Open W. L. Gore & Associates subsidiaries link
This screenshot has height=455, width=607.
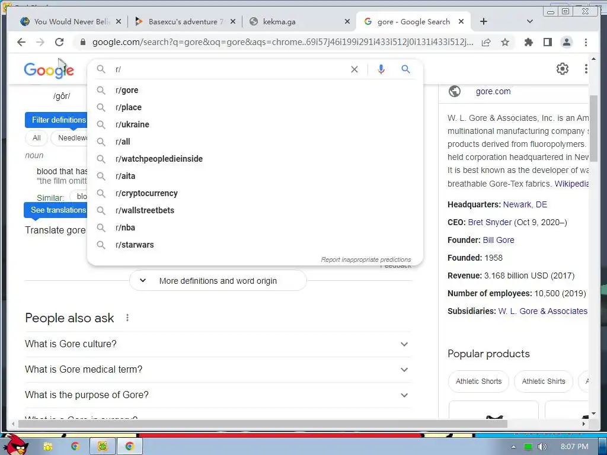tap(543, 311)
